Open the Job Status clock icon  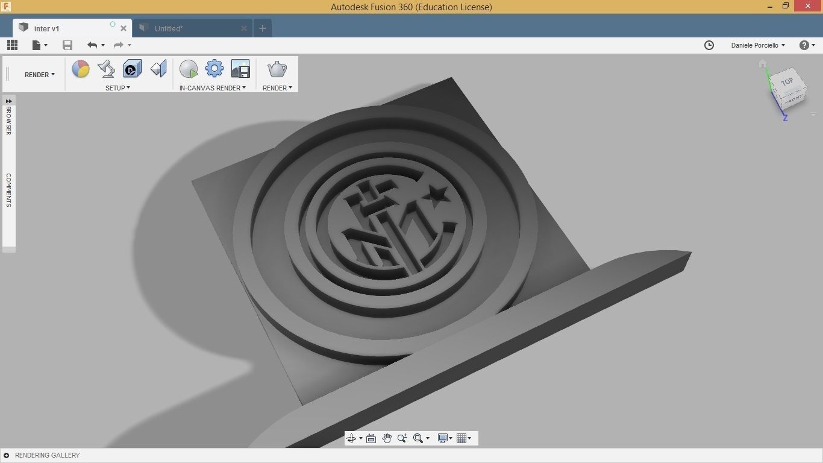pos(709,45)
